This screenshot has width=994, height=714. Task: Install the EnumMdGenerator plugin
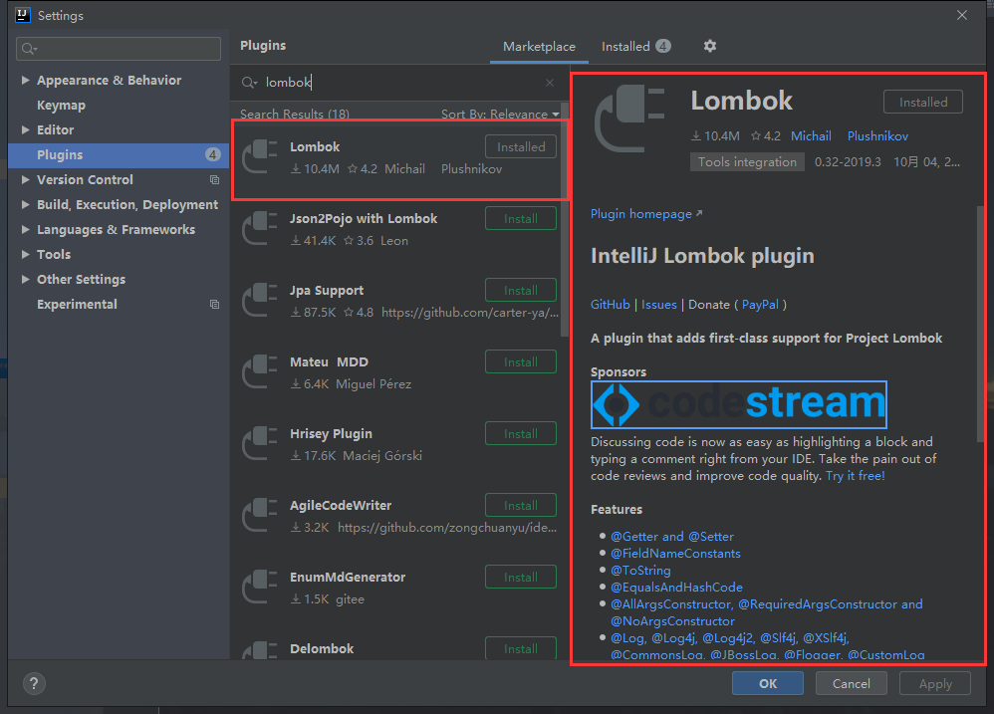(521, 577)
